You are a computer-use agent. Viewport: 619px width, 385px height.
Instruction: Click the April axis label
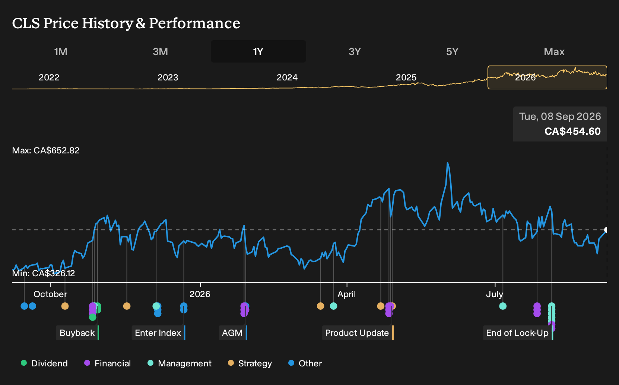click(346, 294)
